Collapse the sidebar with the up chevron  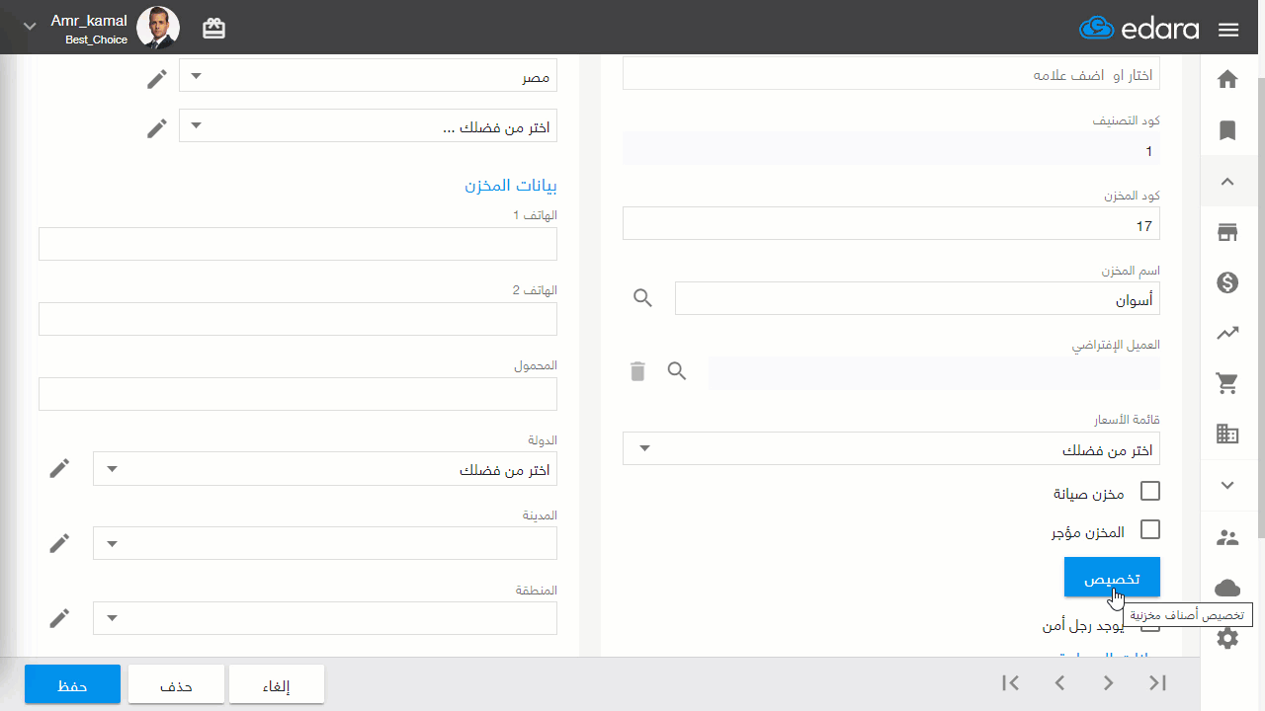[x=1227, y=182]
